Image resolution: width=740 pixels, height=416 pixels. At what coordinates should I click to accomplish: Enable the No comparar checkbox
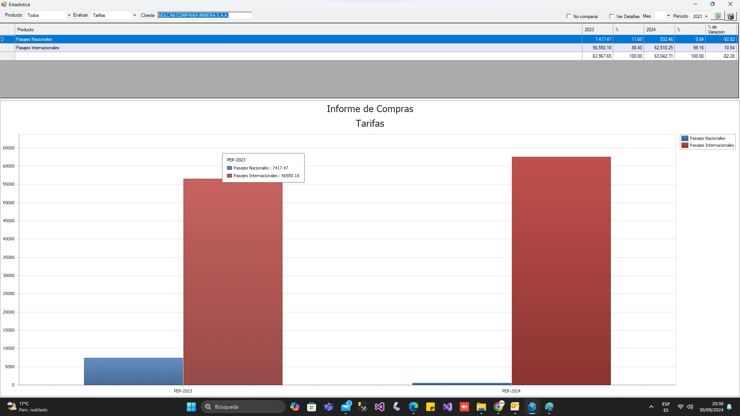coord(570,16)
